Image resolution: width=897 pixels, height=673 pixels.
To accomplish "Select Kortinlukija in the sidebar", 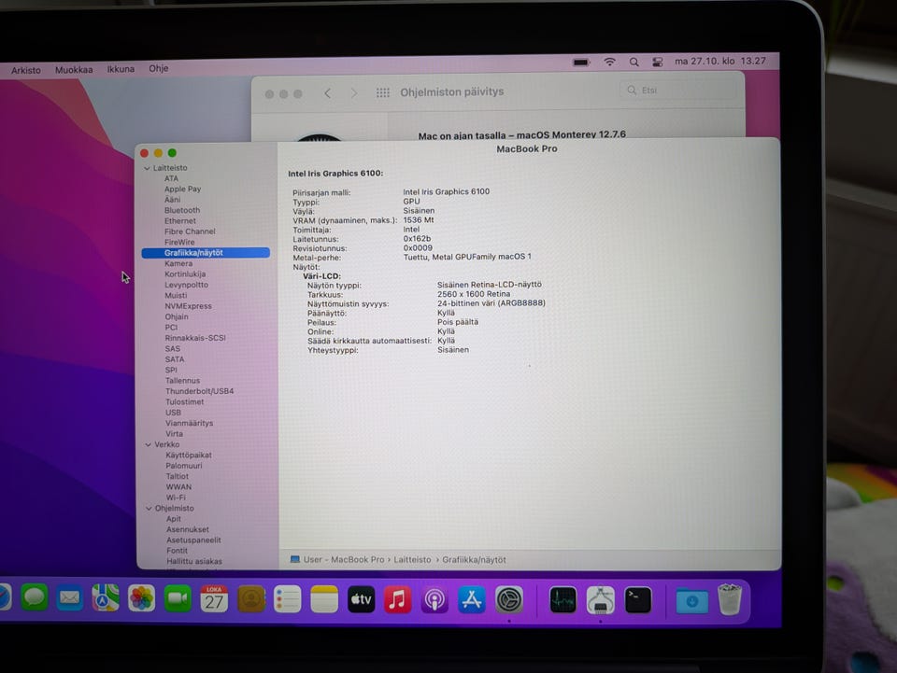I will coord(185,274).
